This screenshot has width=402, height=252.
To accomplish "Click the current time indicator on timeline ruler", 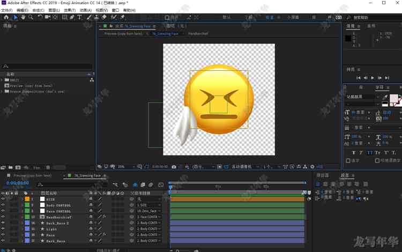I will [170, 188].
